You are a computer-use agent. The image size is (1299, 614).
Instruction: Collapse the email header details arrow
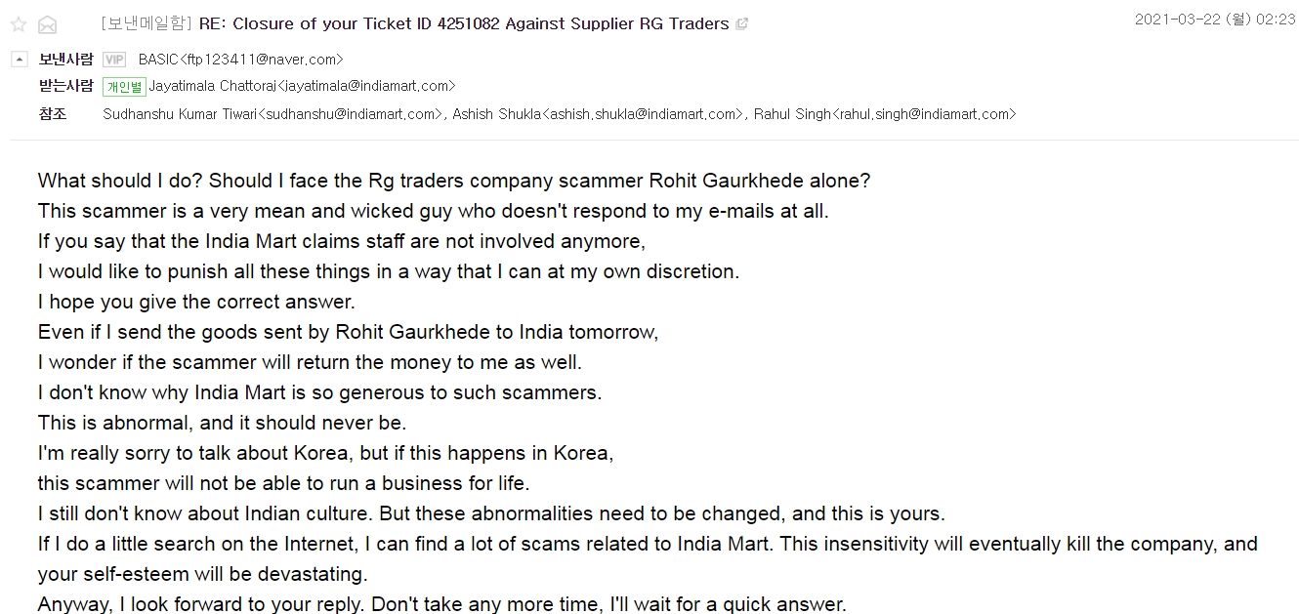coord(19,60)
